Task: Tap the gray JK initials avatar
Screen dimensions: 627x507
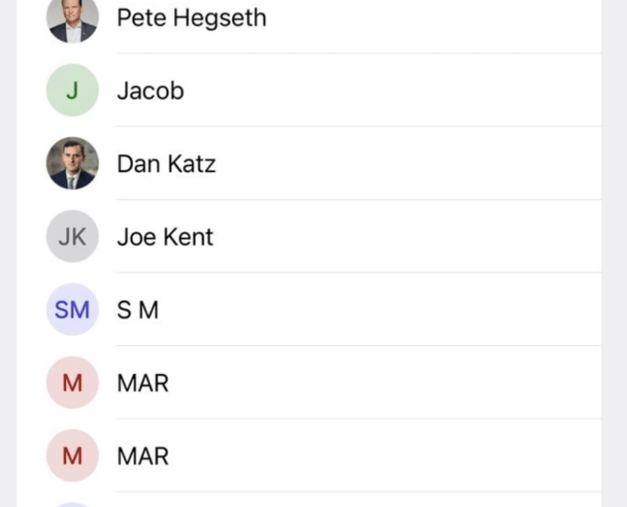Action: 72,236
